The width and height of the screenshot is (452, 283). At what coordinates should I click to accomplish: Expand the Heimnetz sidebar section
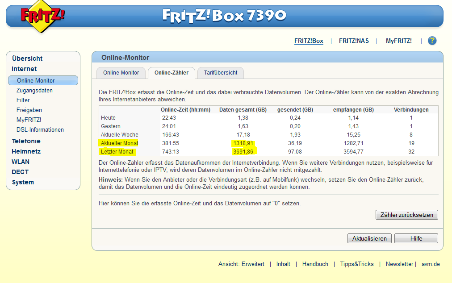[26, 152]
